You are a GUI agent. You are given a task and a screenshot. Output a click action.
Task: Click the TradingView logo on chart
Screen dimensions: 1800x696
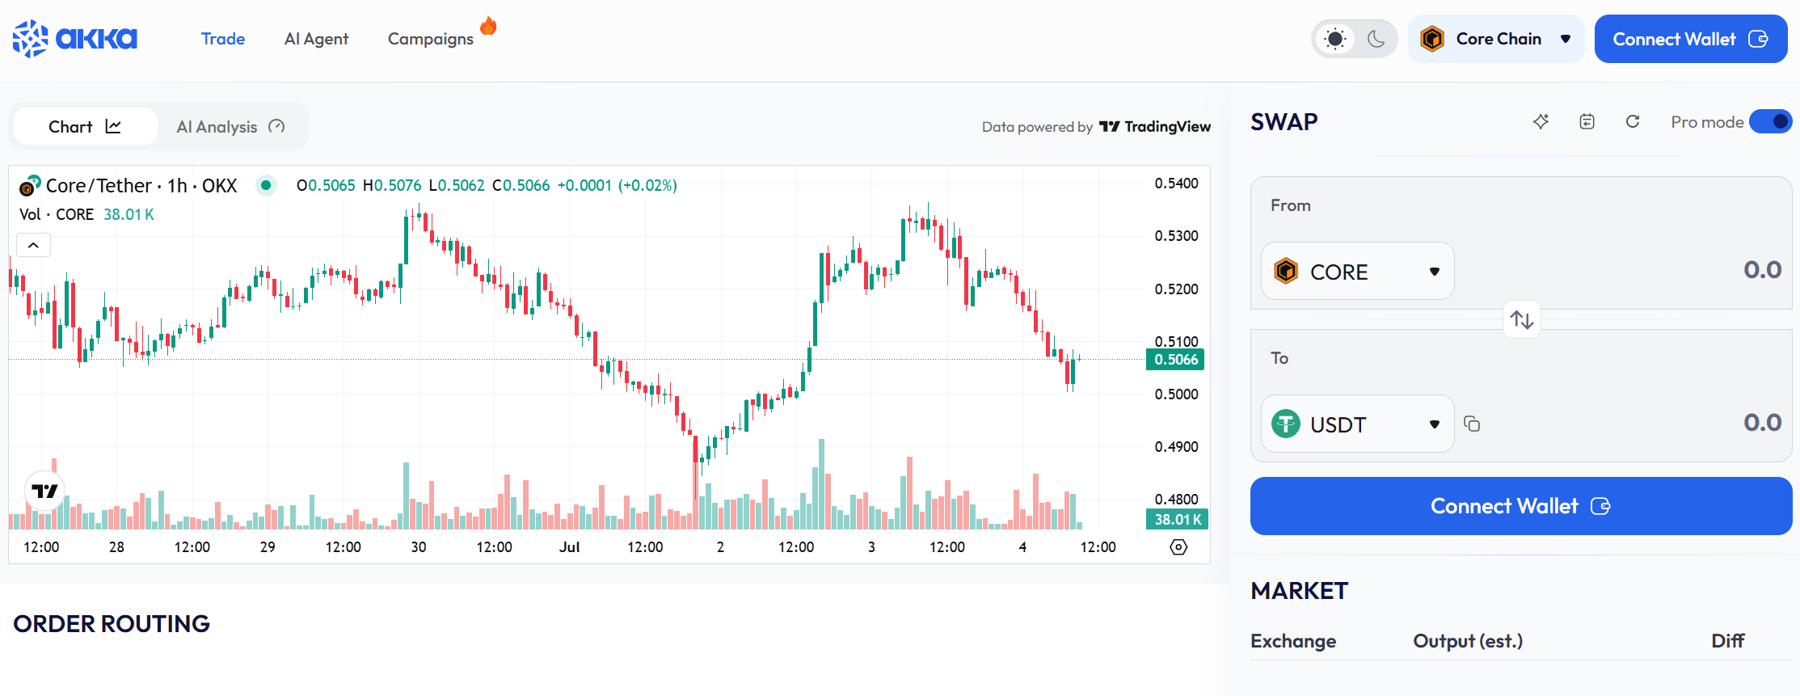(45, 491)
